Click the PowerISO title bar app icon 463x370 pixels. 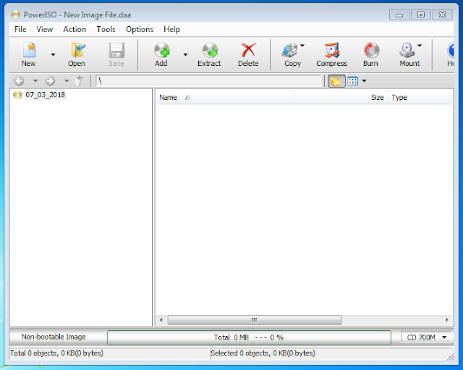(x=16, y=14)
